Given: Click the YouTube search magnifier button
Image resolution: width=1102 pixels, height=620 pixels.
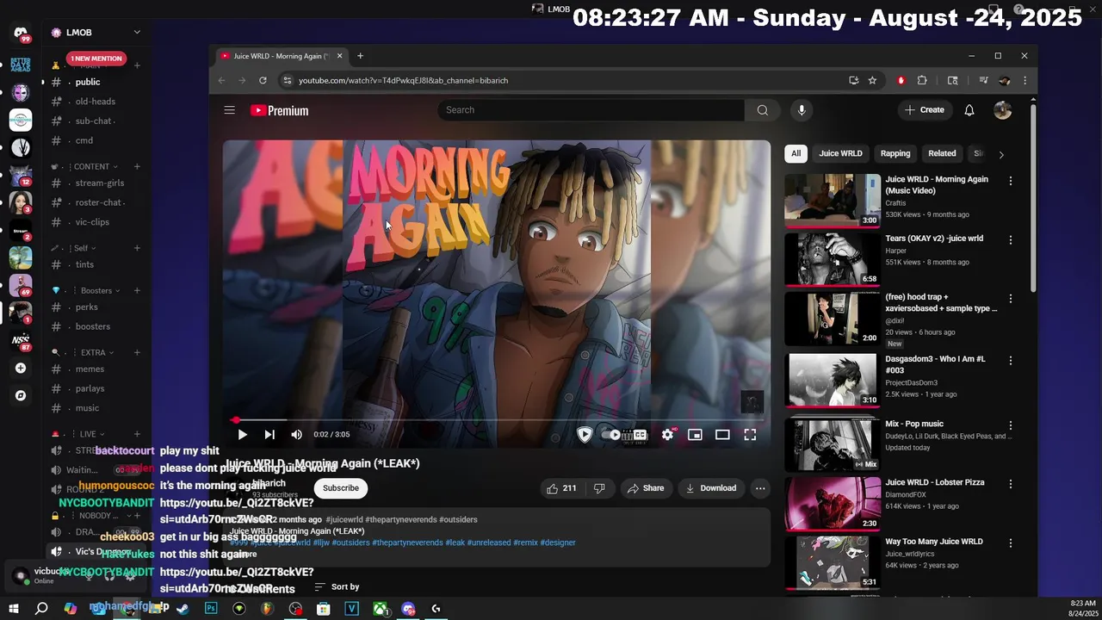Looking at the screenshot, I should point(762,110).
